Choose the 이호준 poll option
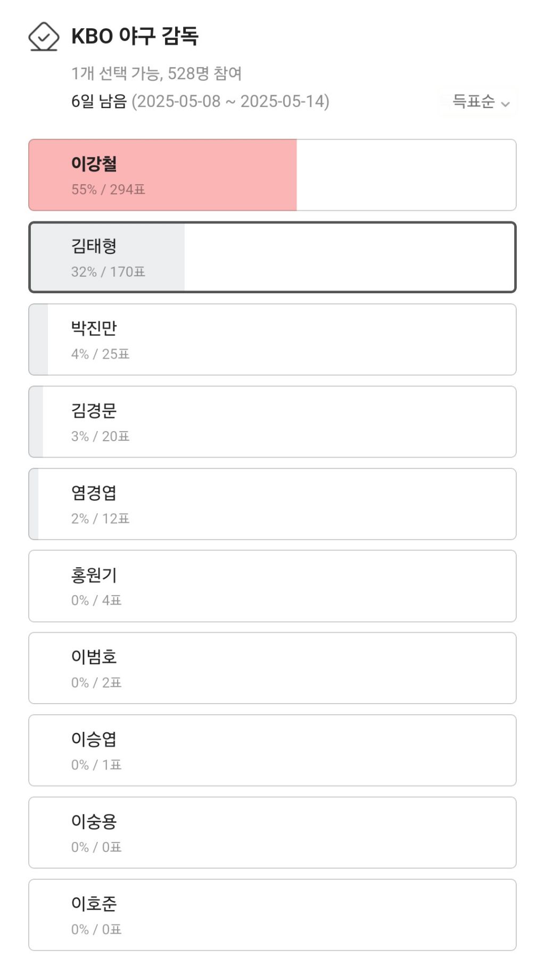Screen dimensions: 545x958 [272, 915]
